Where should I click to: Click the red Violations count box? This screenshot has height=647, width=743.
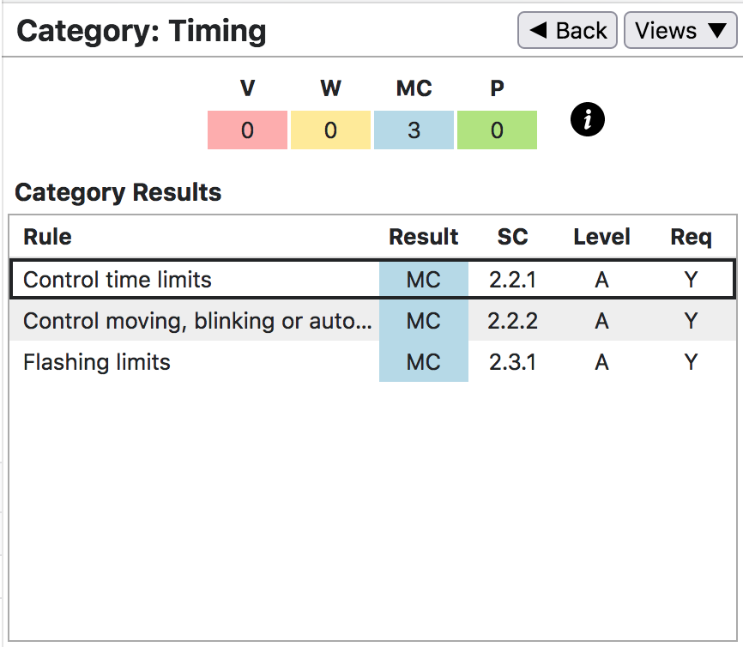point(247,130)
